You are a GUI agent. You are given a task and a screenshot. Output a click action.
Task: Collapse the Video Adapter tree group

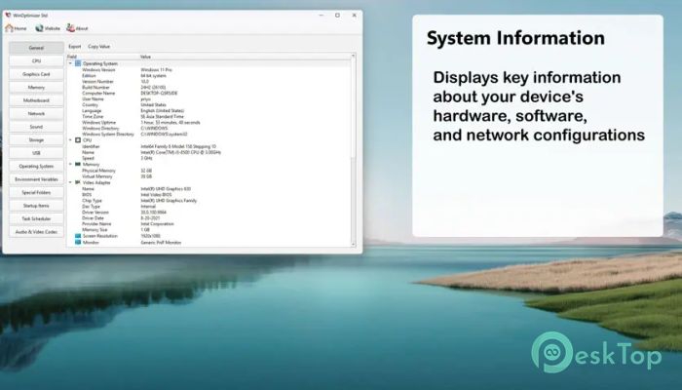tap(70, 182)
